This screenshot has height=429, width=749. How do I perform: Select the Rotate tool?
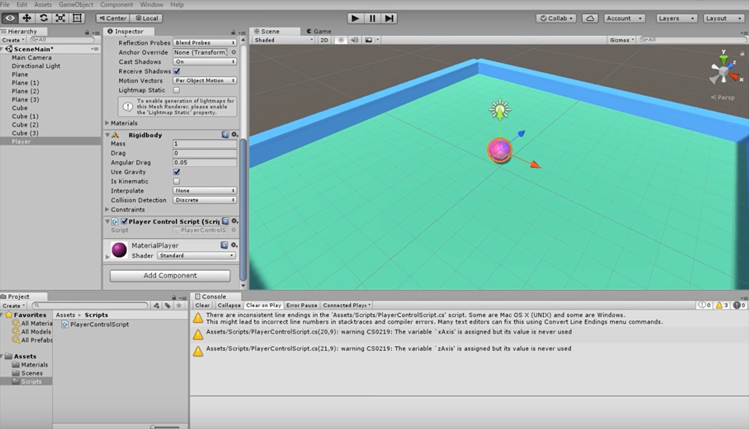44,18
